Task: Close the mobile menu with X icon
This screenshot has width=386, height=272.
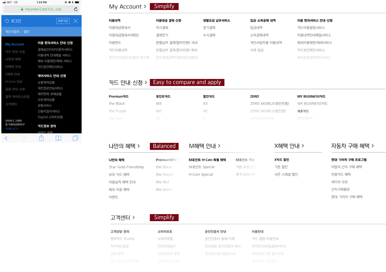Action: (x=76, y=21)
